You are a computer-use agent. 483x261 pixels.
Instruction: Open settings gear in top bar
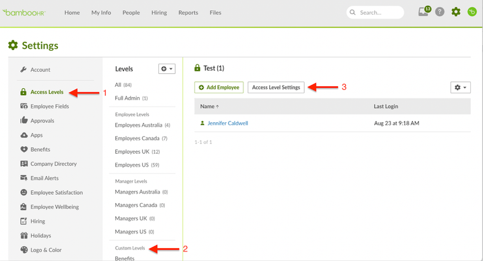tap(456, 12)
